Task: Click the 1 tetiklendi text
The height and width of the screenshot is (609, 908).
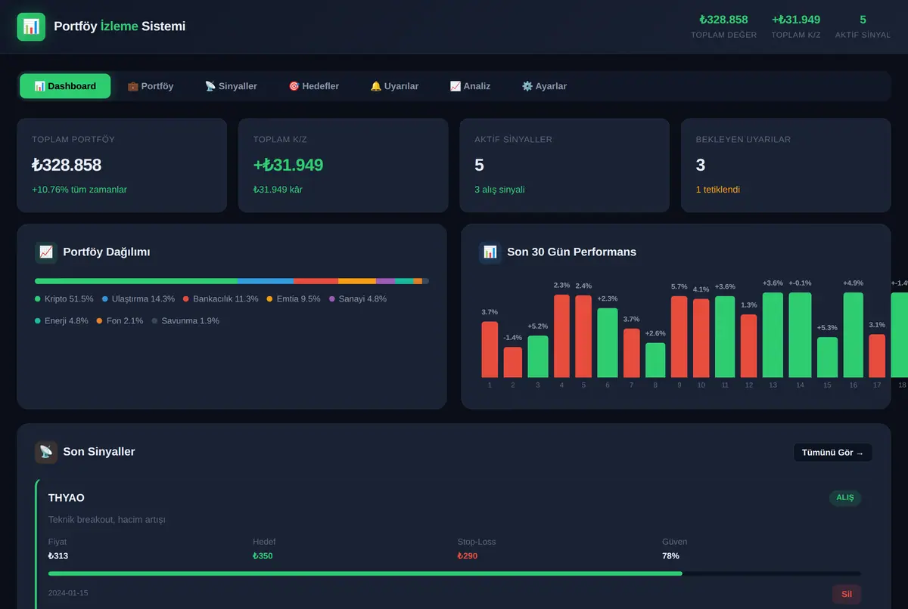Action: point(718,190)
